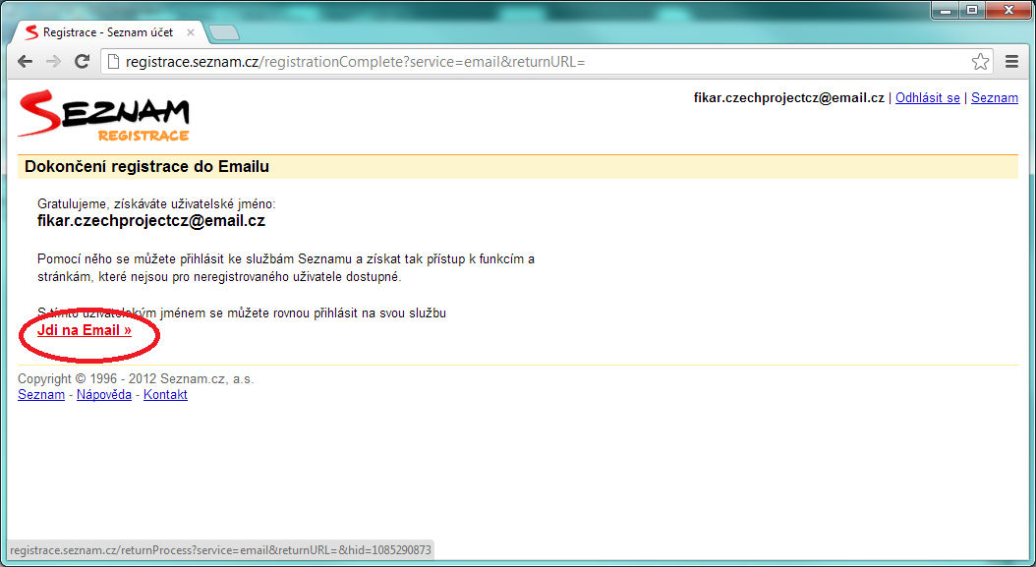Reload the page with refresh icon
This screenshot has height=567, width=1036.
coord(82,62)
